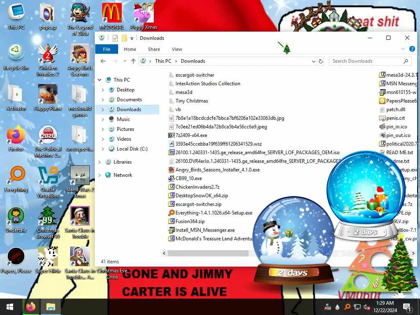Open the View ribbon tab
This screenshot has width=420, height=315.
pyautogui.click(x=177, y=49)
